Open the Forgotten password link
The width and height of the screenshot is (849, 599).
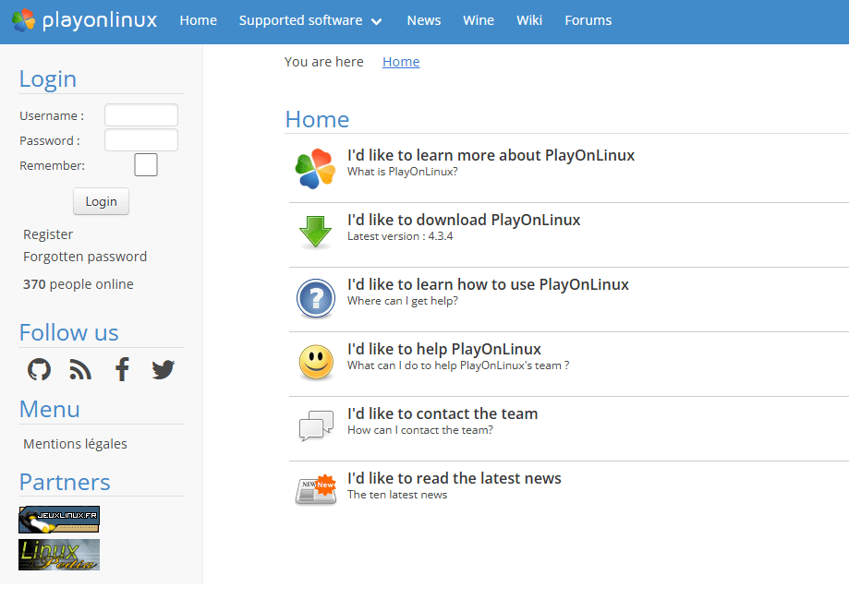click(x=84, y=256)
